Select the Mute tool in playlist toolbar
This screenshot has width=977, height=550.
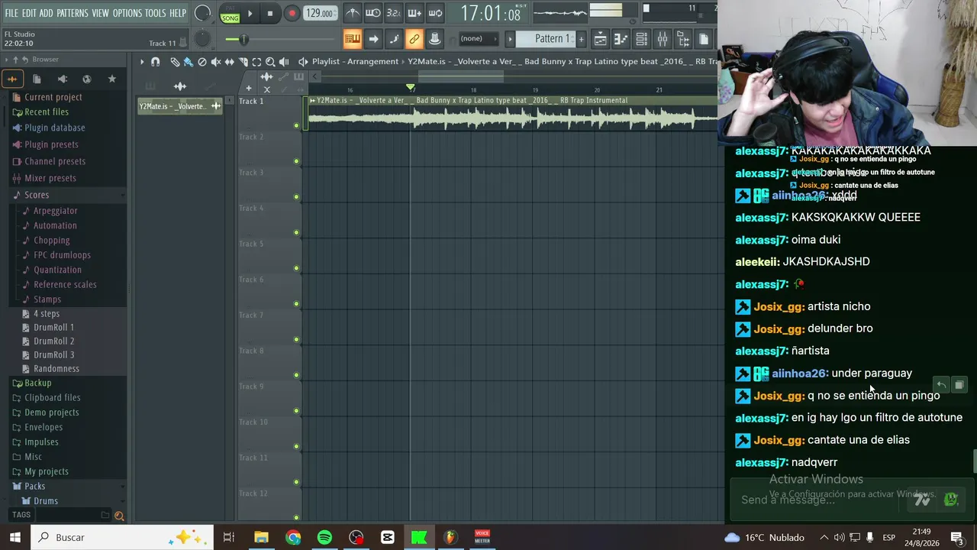tap(215, 62)
